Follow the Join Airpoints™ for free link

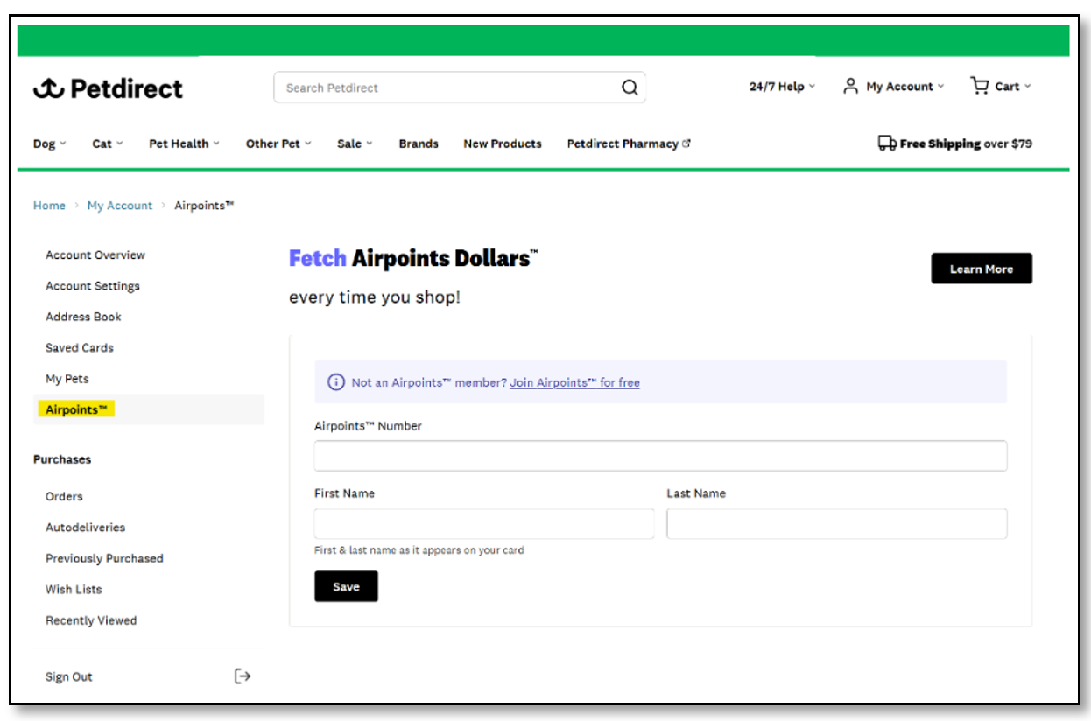(x=575, y=382)
